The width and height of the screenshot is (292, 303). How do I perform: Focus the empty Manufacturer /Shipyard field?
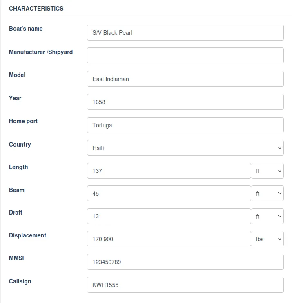click(185, 55)
